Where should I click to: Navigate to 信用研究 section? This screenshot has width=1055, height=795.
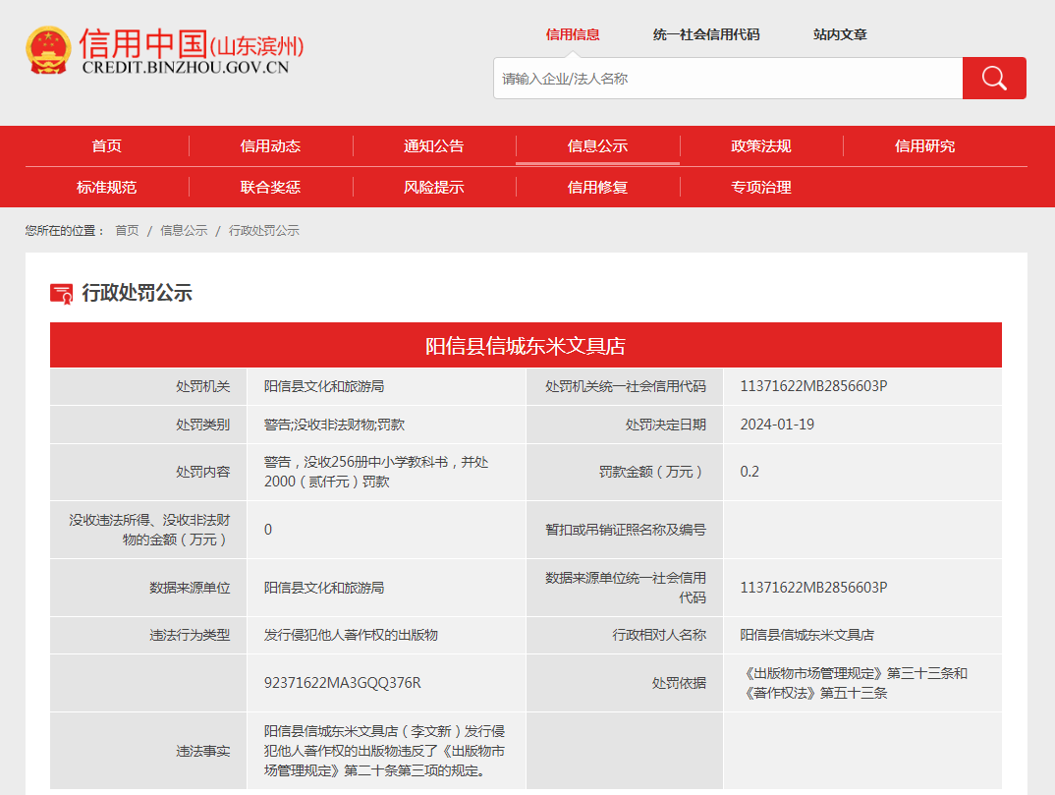tap(924, 146)
